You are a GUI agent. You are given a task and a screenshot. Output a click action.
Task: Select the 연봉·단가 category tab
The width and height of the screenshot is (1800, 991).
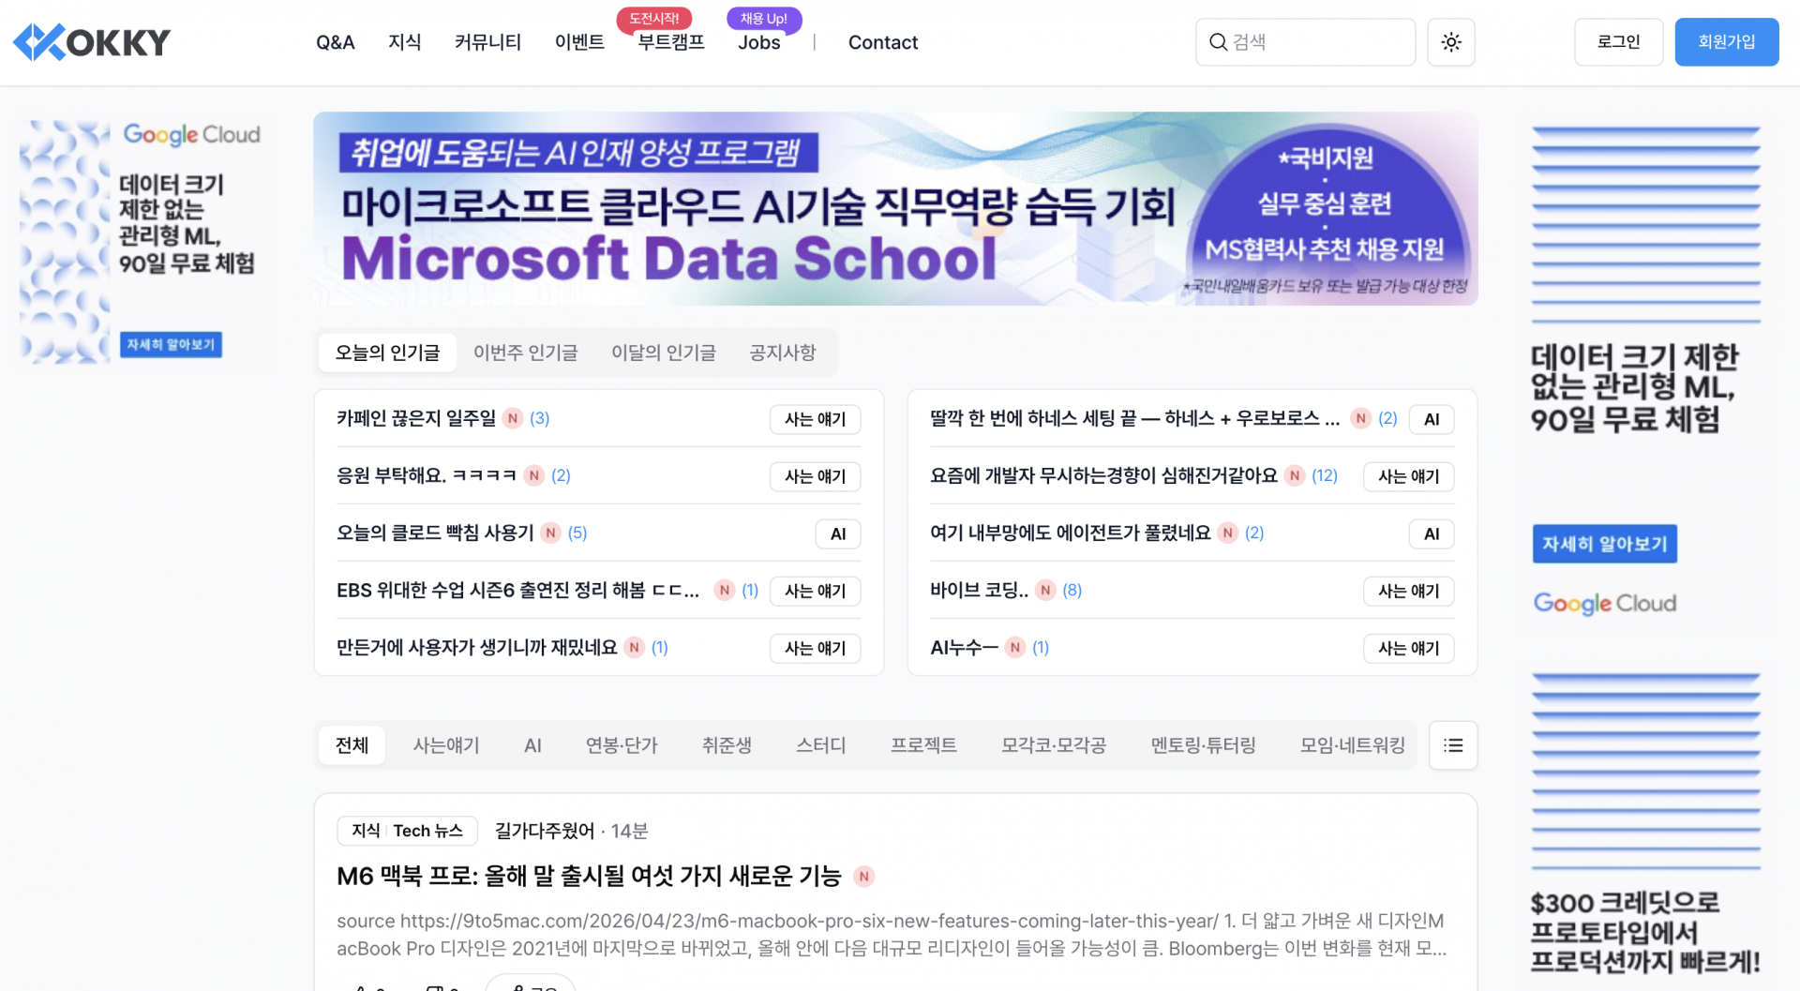tap(622, 745)
